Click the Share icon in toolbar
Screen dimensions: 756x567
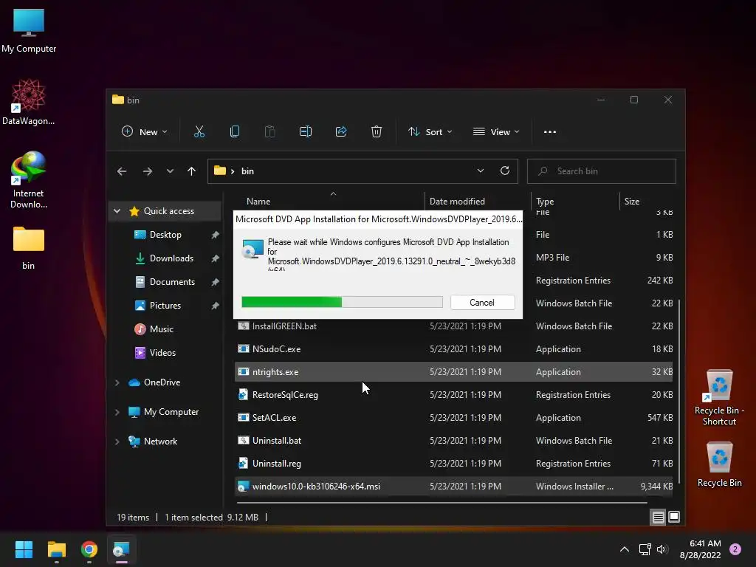pos(341,131)
